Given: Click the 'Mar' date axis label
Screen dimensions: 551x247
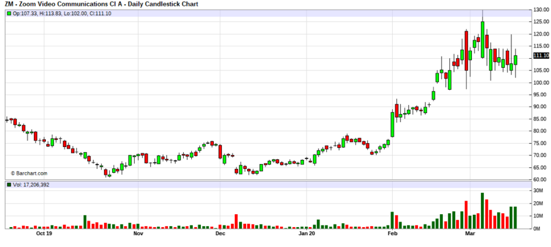Looking at the screenshot, I should 470,233.
